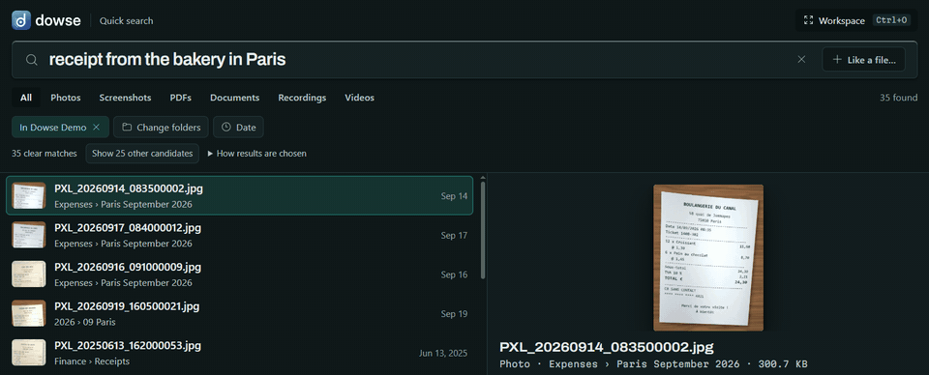Click the Sep 16 date of the result
Viewport: 929px width, 375px height.
[455, 274]
